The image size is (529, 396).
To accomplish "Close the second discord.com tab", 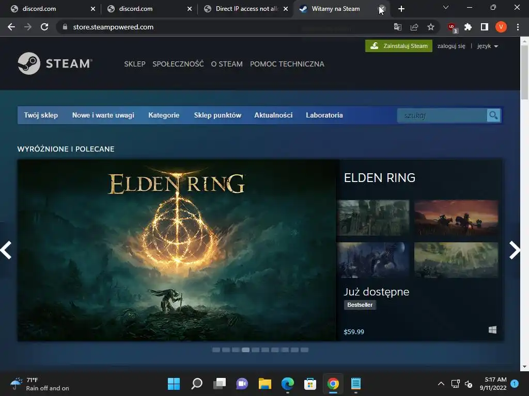I will coord(190,9).
